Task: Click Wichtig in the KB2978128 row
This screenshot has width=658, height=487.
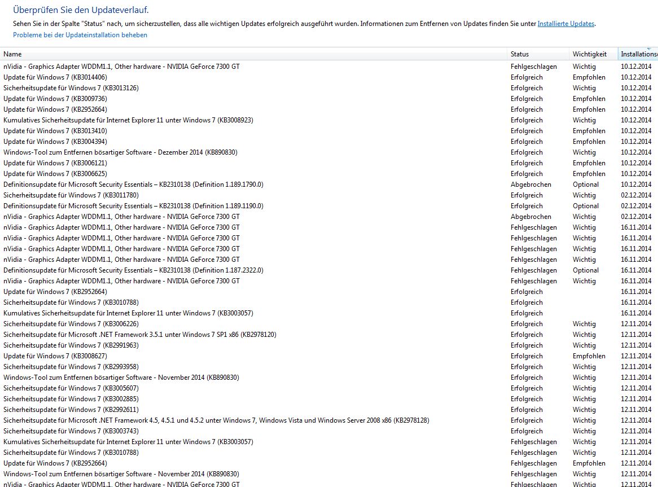Action: click(584, 420)
